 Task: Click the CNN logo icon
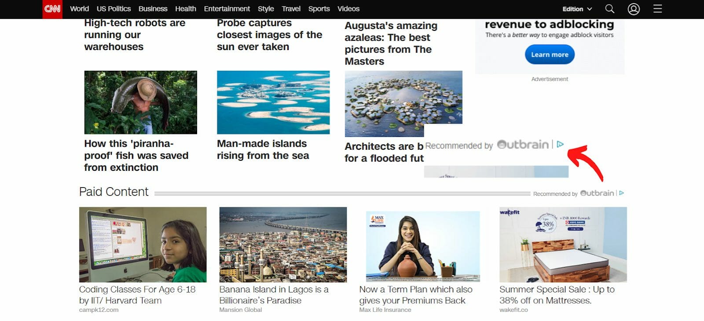(x=52, y=9)
